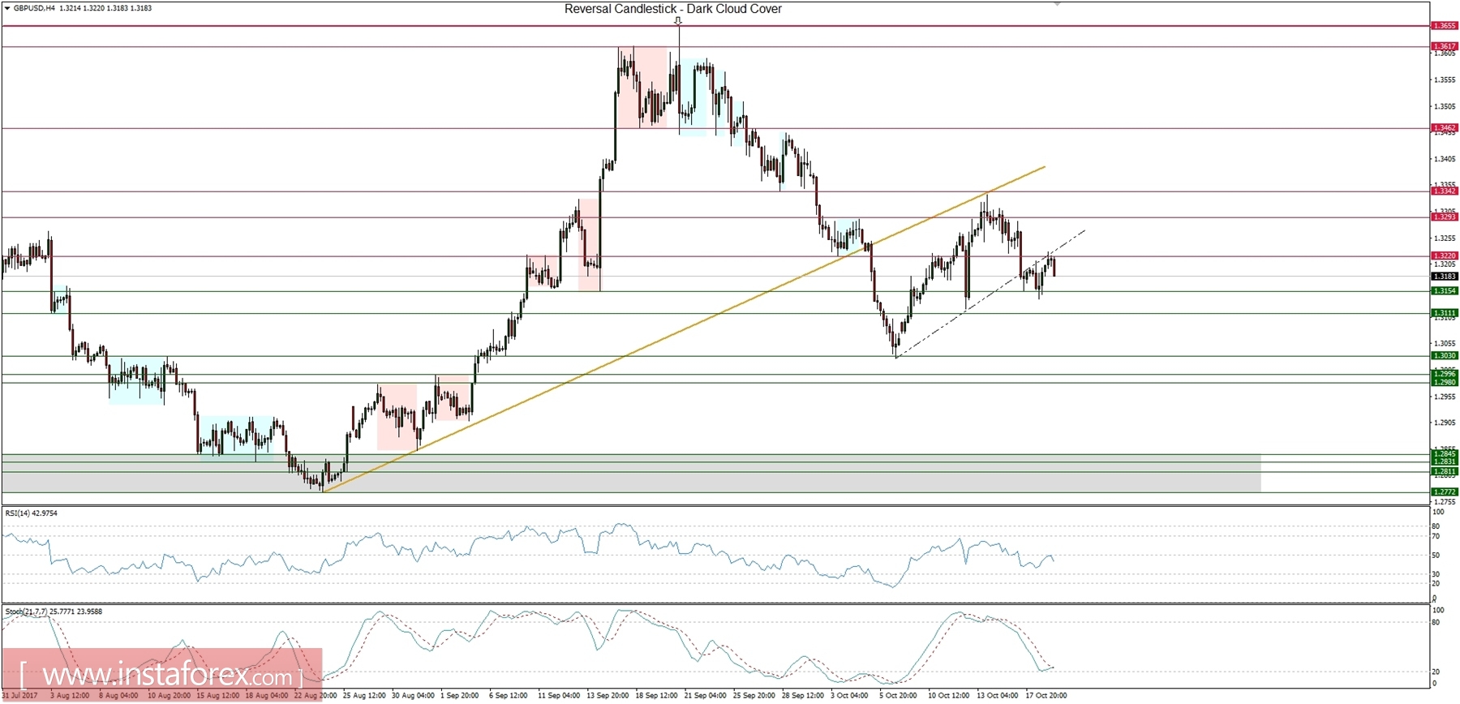Click the 3 Oct 04:00 time label
Screen dimensions: 1460x704
[849, 696]
